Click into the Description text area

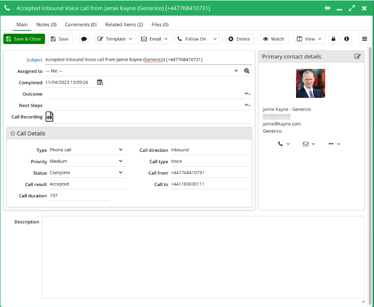pos(203,257)
